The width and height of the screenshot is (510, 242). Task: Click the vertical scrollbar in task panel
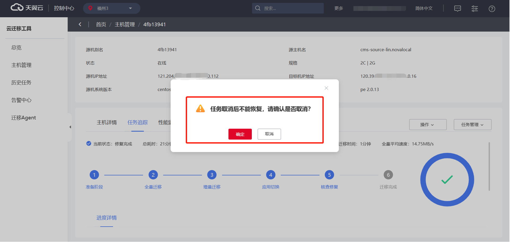click(x=489, y=166)
